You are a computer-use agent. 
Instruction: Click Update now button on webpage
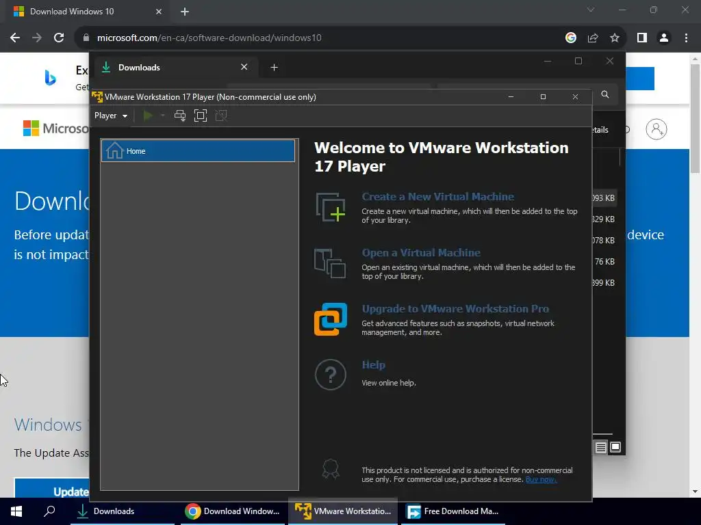click(x=52, y=489)
